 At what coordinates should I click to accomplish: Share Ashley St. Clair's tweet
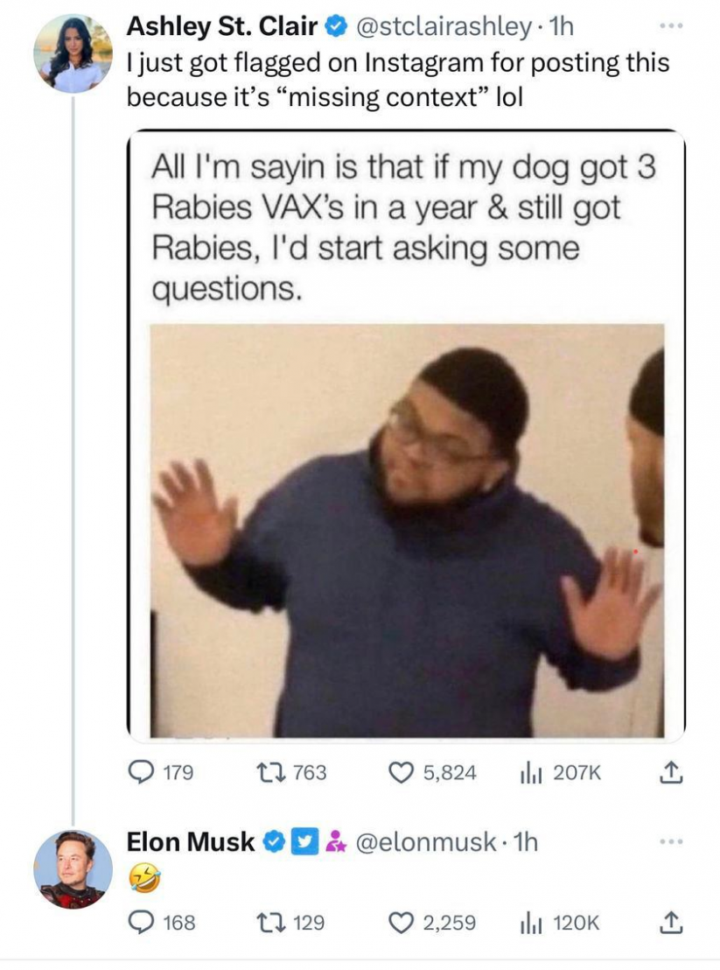click(x=669, y=772)
